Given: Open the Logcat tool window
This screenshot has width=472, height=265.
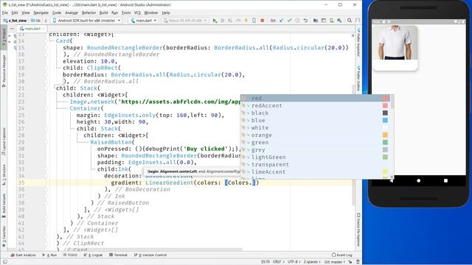Looking at the screenshot, I should click(x=94, y=255).
